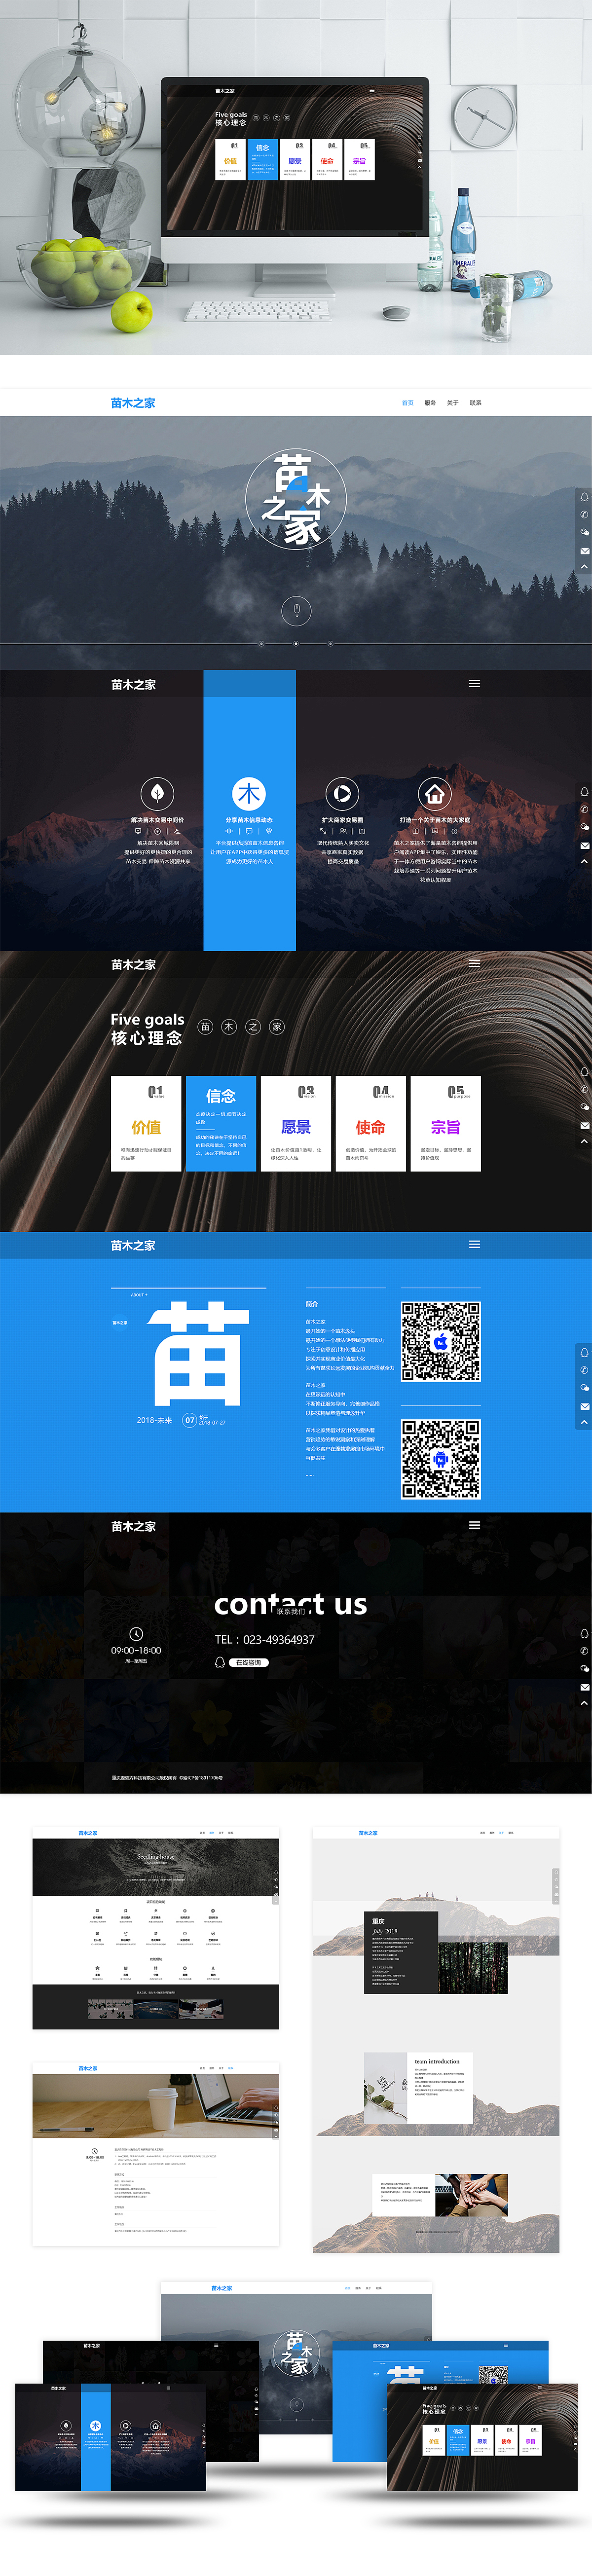Open the 联系 nav tab in white header

tap(476, 403)
